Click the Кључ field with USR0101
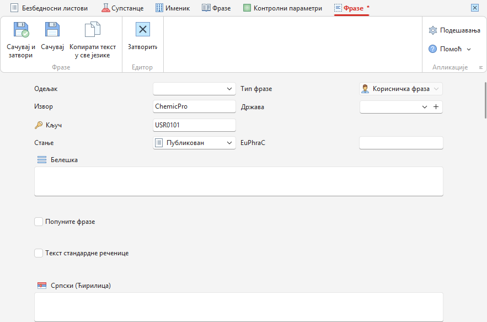Screen dimensions: 487x322 tap(195, 125)
